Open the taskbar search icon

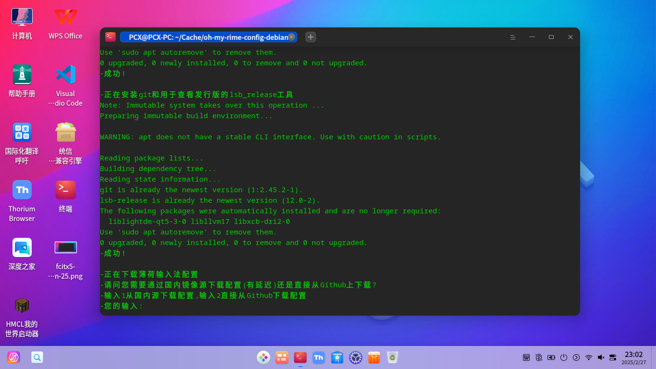pos(37,357)
